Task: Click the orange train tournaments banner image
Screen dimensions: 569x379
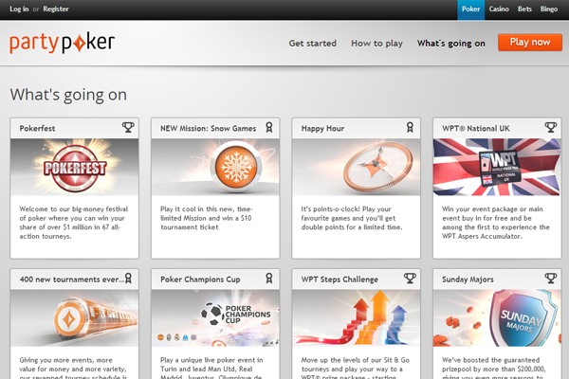Action: pos(74,318)
